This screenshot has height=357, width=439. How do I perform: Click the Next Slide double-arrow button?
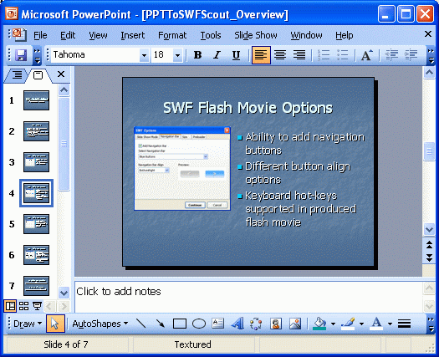[x=429, y=258]
